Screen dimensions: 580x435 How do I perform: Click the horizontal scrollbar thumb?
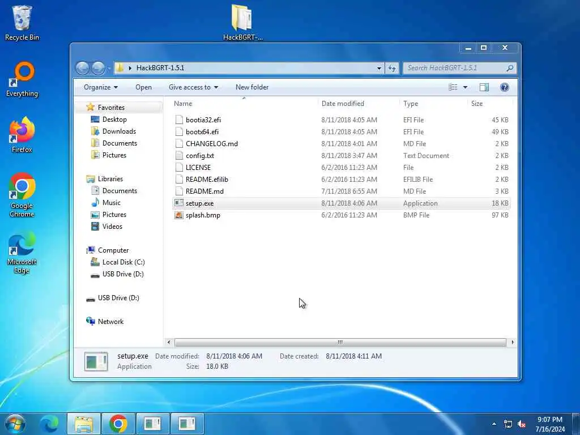point(340,342)
